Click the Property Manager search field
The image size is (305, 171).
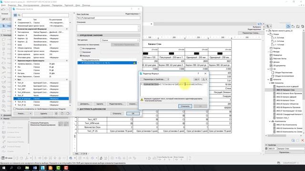45,15
